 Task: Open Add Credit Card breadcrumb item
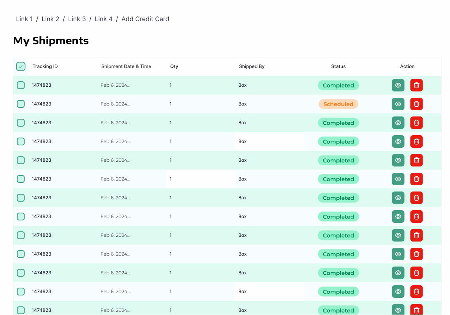click(145, 19)
